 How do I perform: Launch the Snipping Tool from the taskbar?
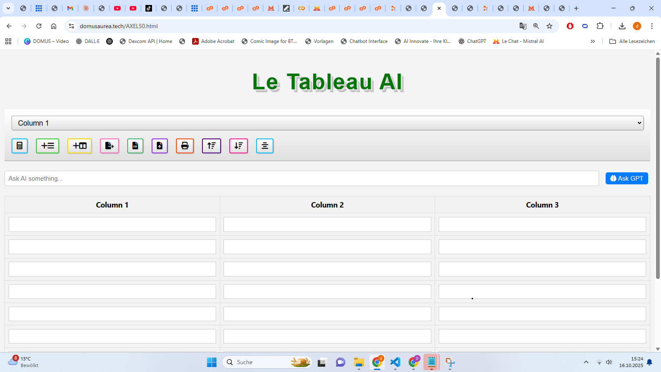pyautogui.click(x=449, y=362)
